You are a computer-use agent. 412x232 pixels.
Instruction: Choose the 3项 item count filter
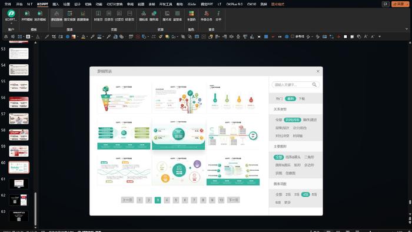click(x=297, y=194)
